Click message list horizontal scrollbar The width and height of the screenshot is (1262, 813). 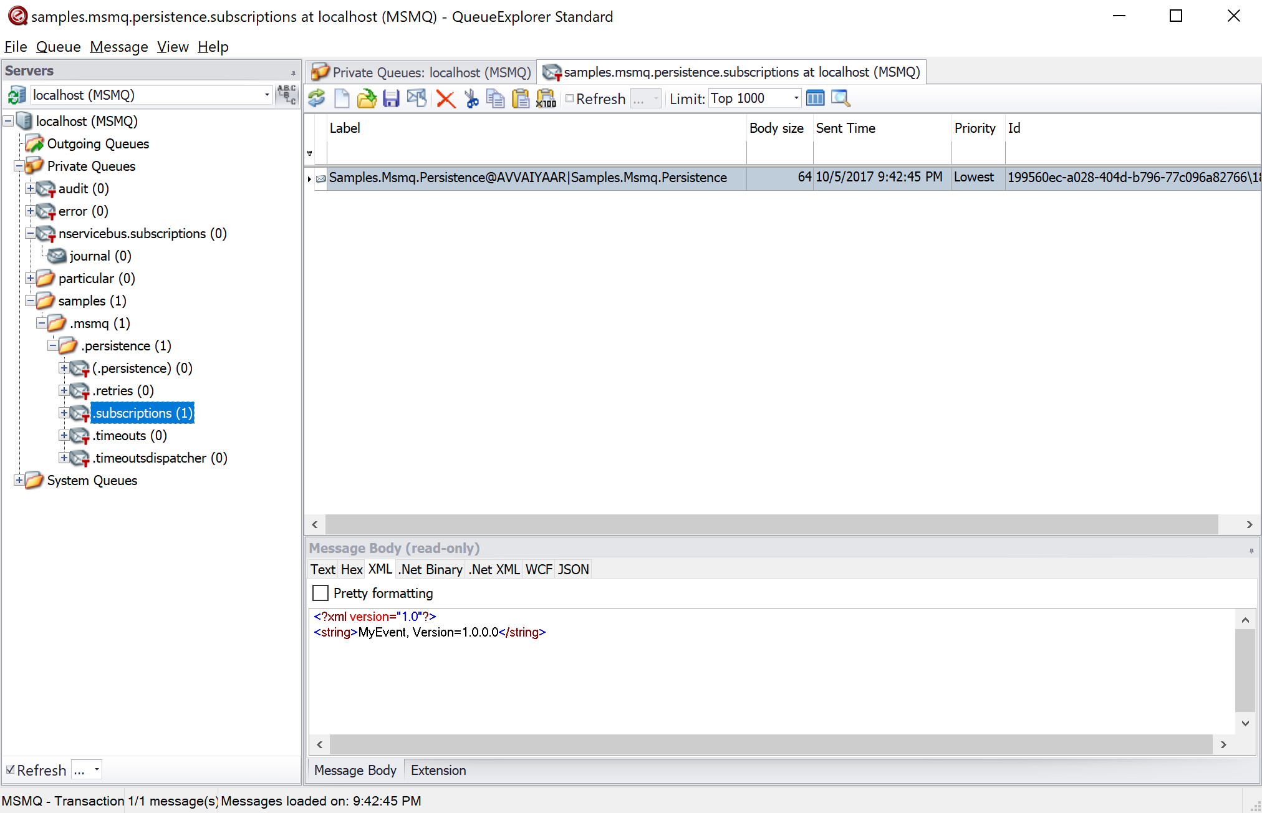772,524
